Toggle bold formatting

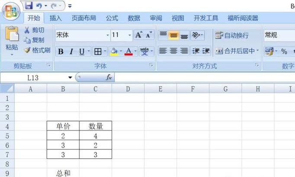[61, 52]
